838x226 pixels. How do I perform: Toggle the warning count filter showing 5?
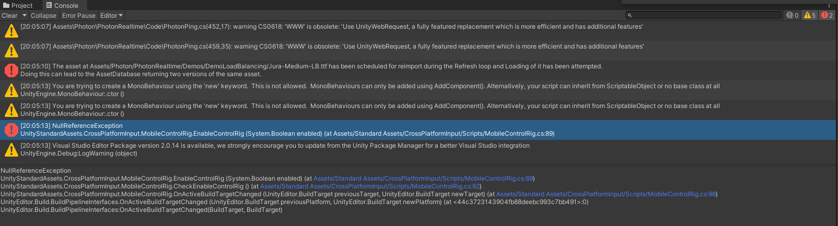[810, 16]
